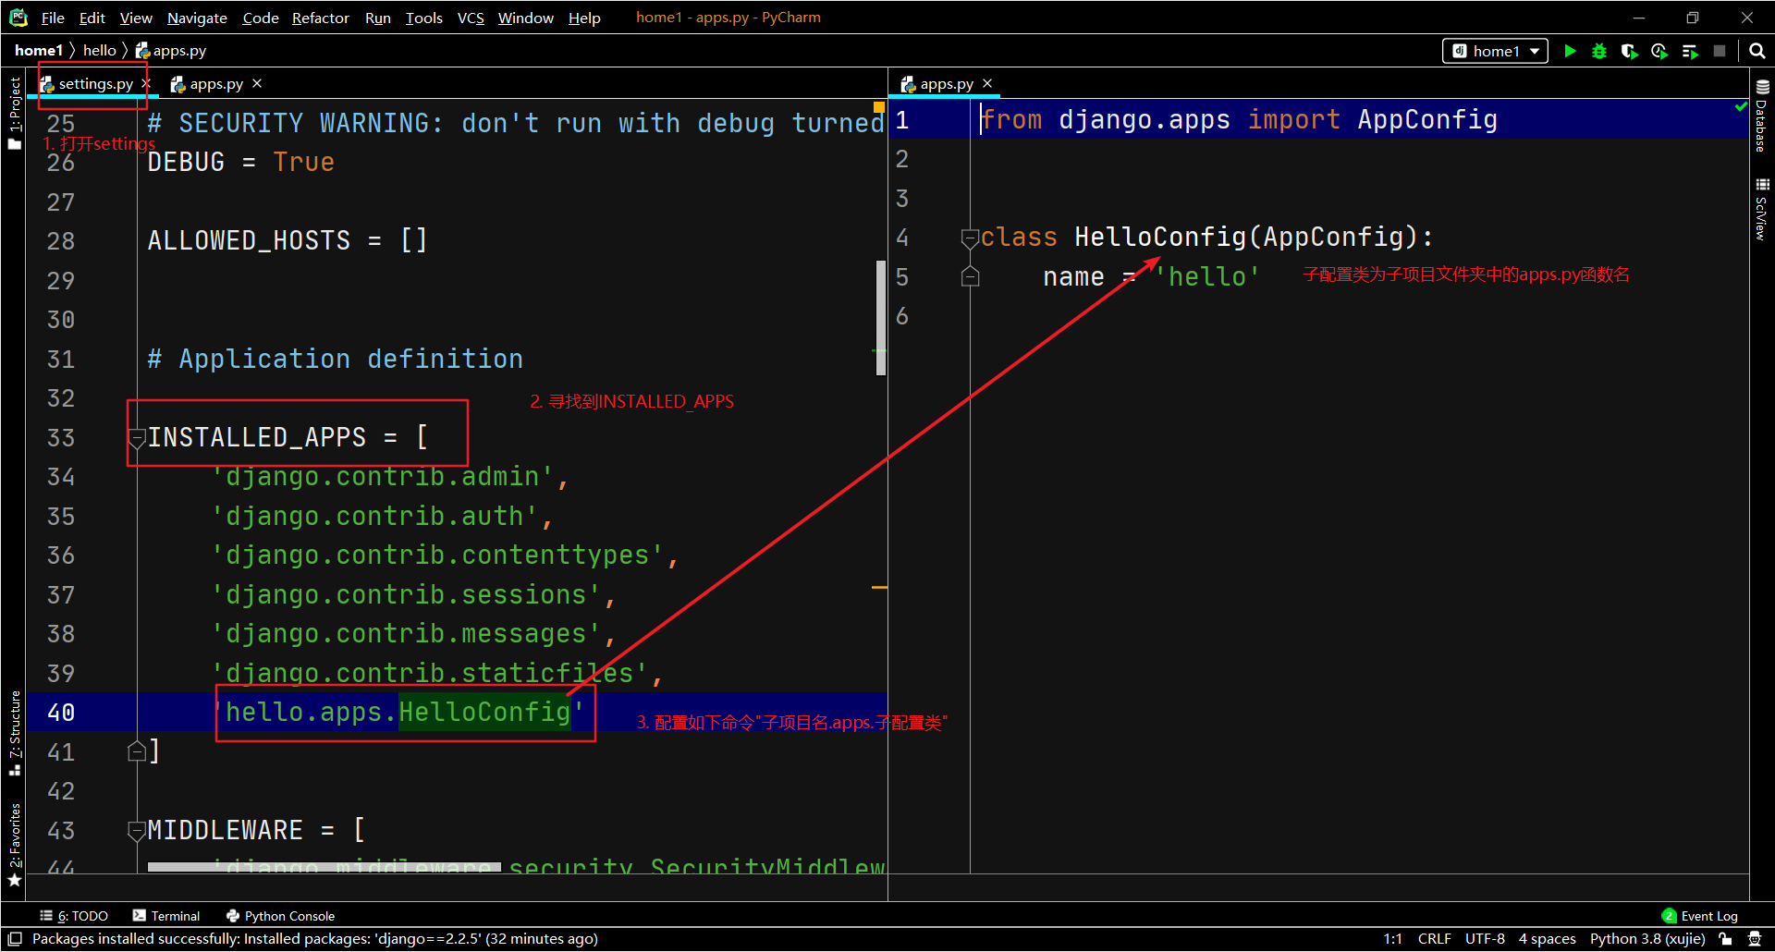Open the TODO tool window
The width and height of the screenshot is (1775, 952).
pos(74,916)
